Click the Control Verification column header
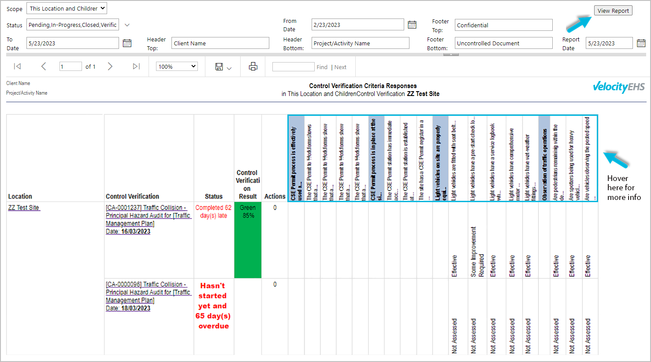 point(133,196)
